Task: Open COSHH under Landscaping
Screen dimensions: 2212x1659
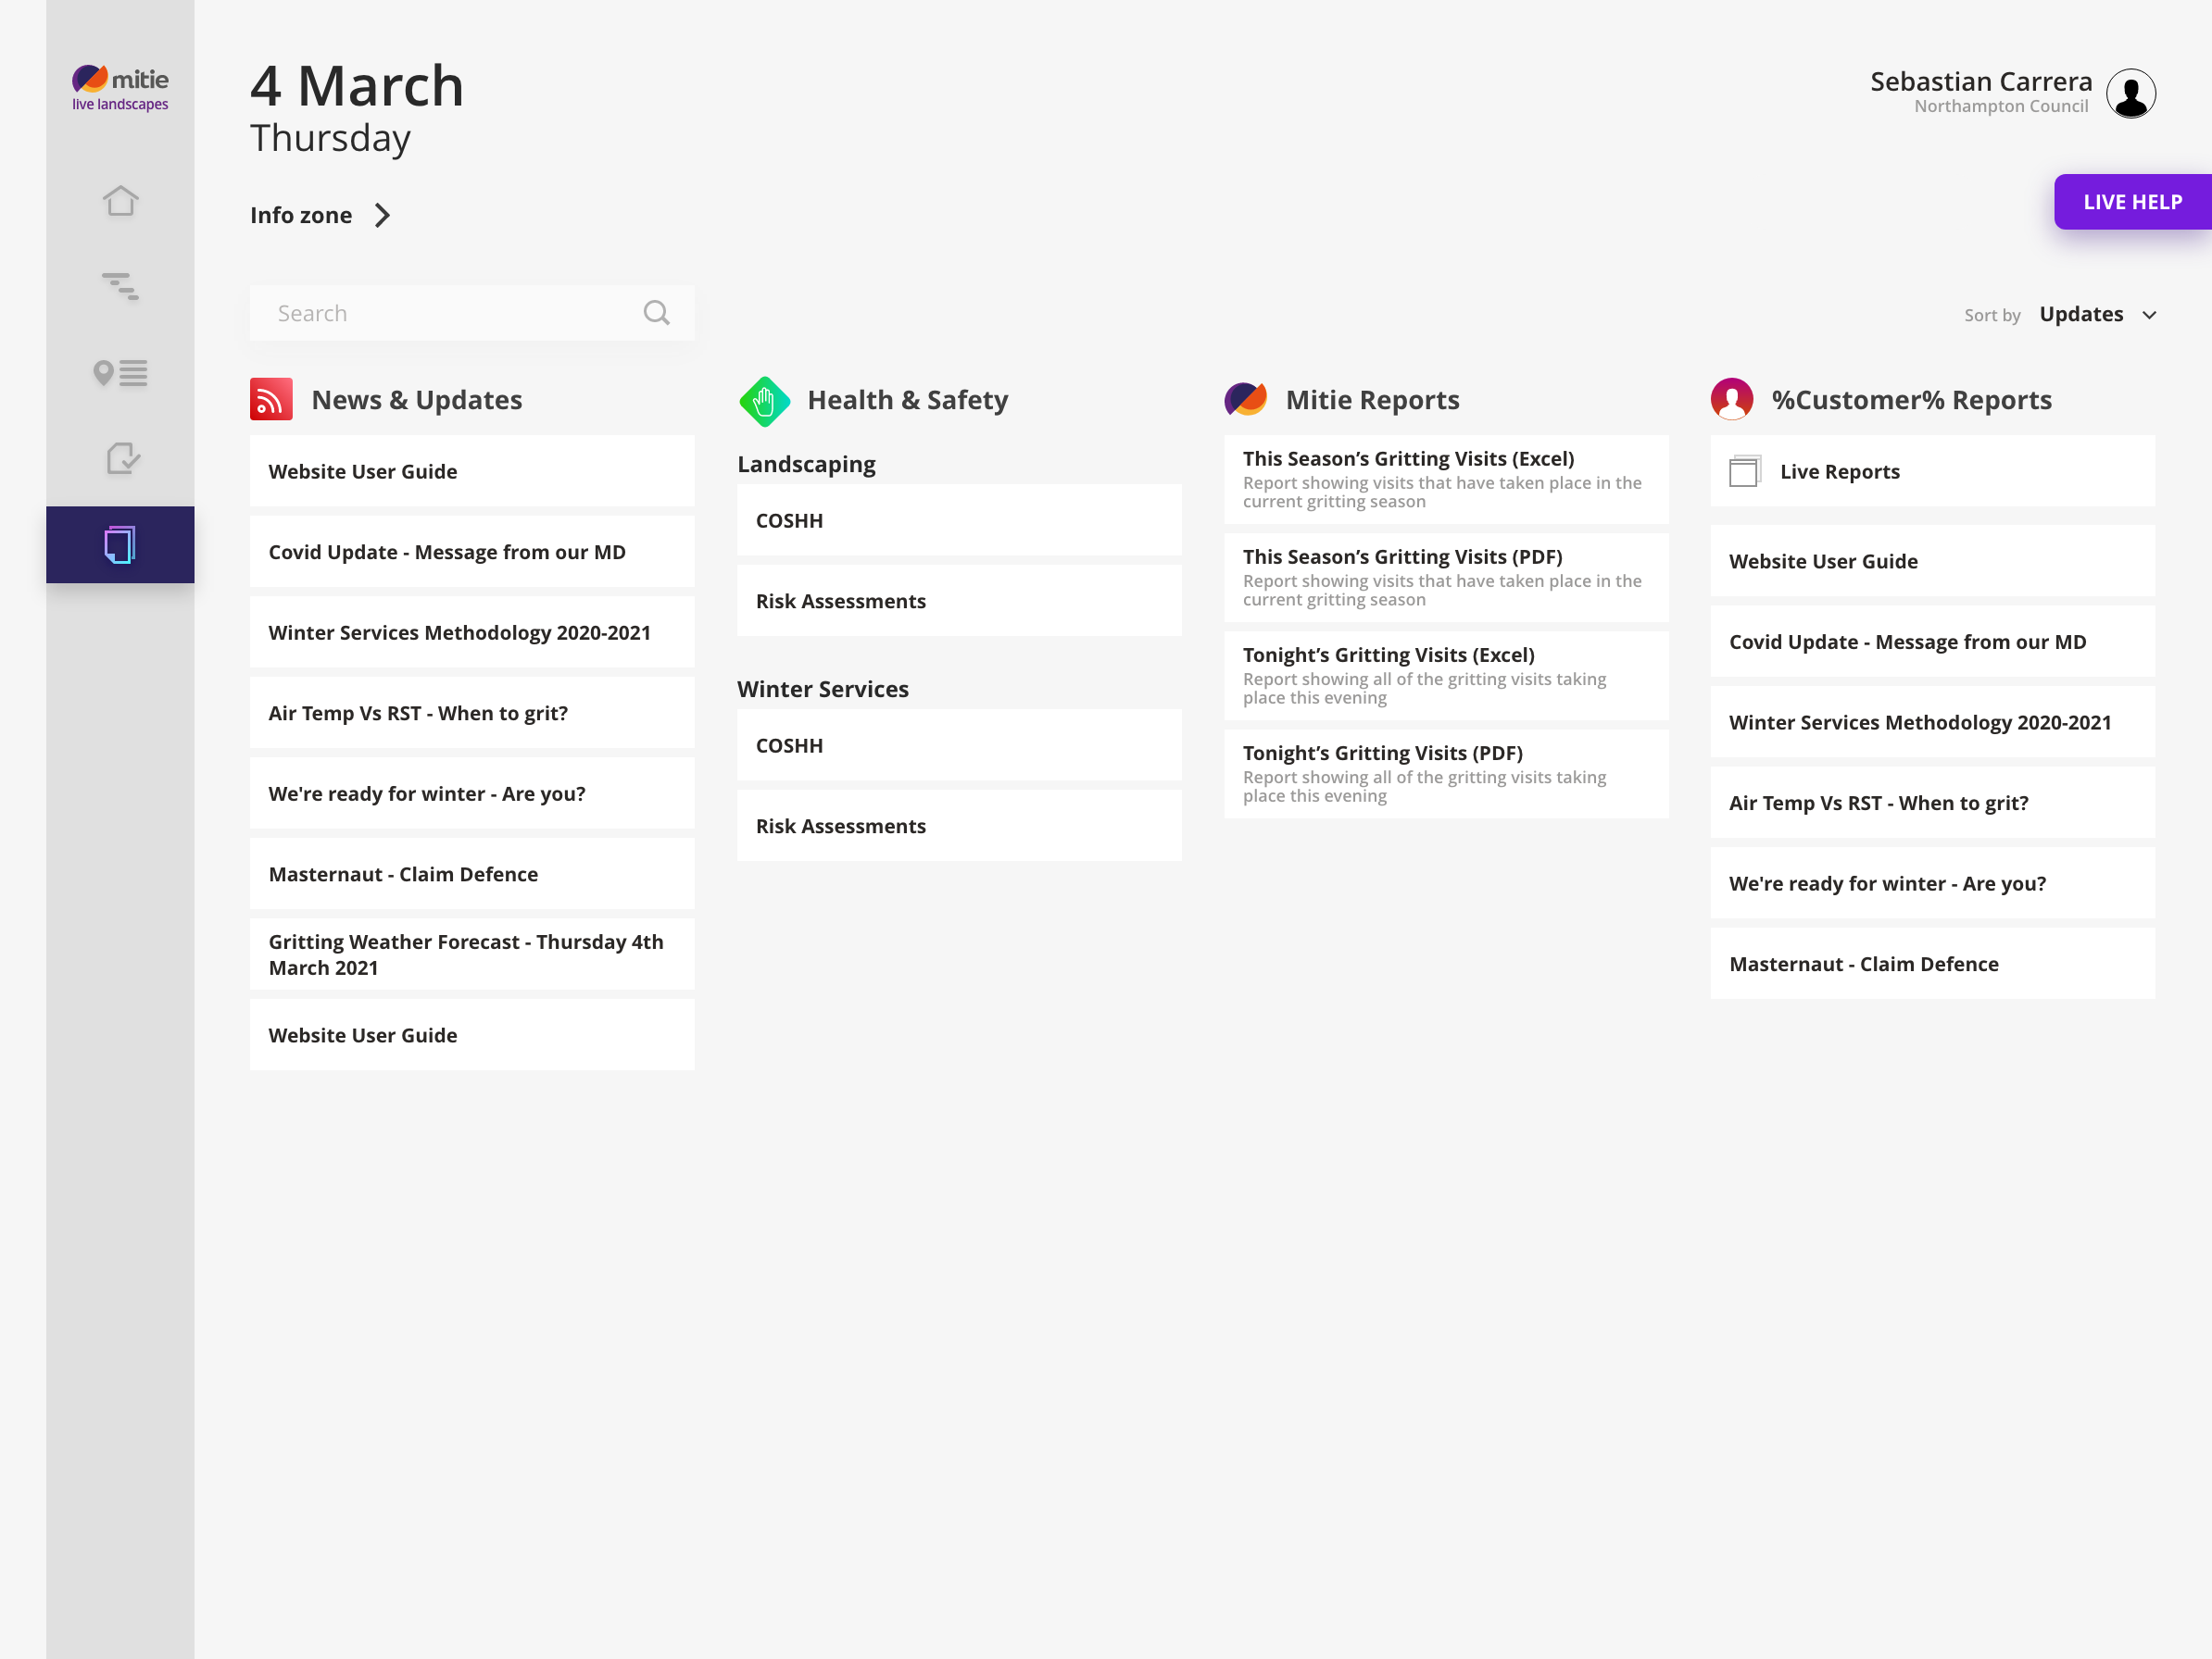Action: [x=958, y=520]
